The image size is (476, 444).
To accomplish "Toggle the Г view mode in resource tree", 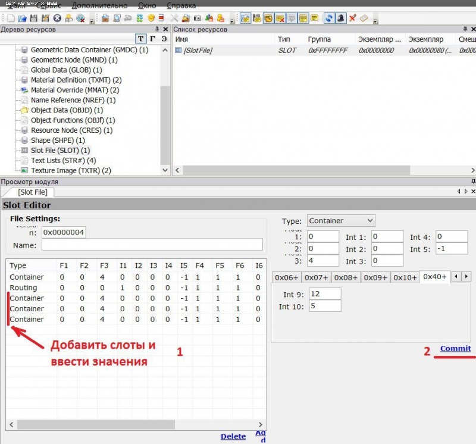I will [x=152, y=39].
